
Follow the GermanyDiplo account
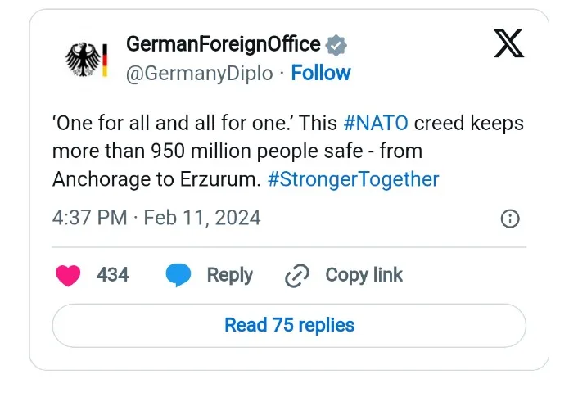coord(321,73)
